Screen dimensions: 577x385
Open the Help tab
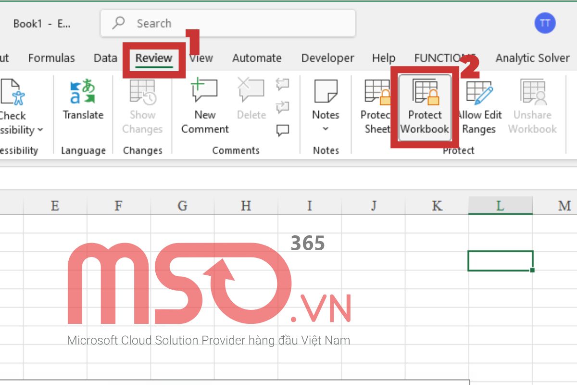pos(383,58)
